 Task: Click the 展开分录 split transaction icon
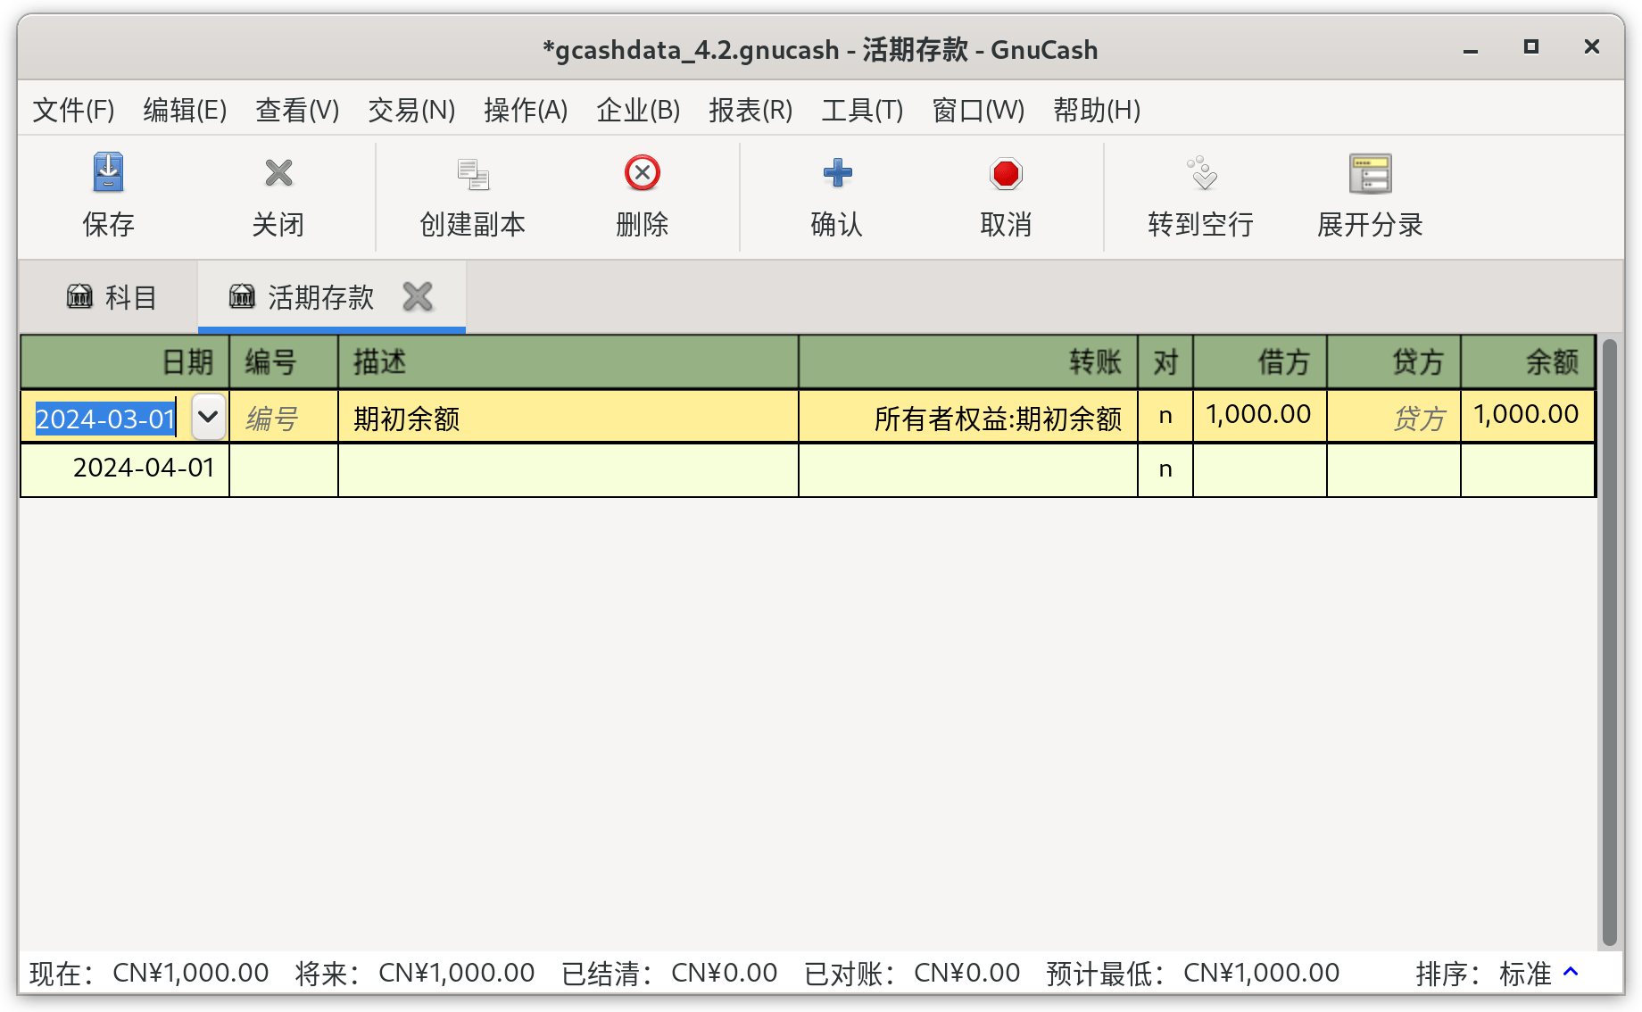click(1370, 173)
